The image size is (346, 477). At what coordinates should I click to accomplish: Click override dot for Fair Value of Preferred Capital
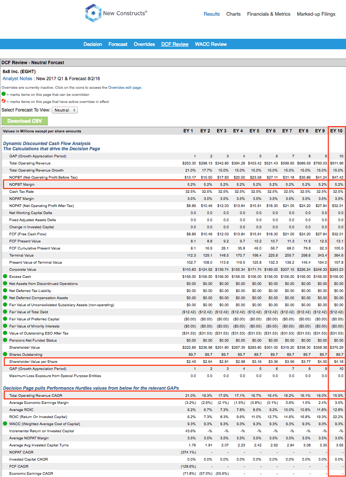tap(5, 319)
